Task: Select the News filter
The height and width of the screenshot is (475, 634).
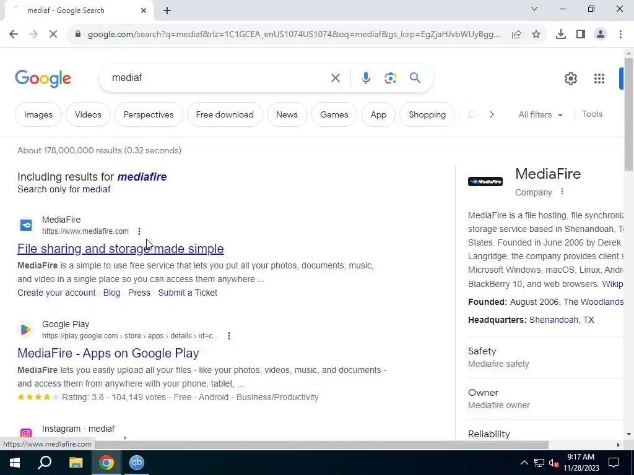Action: [x=287, y=114]
